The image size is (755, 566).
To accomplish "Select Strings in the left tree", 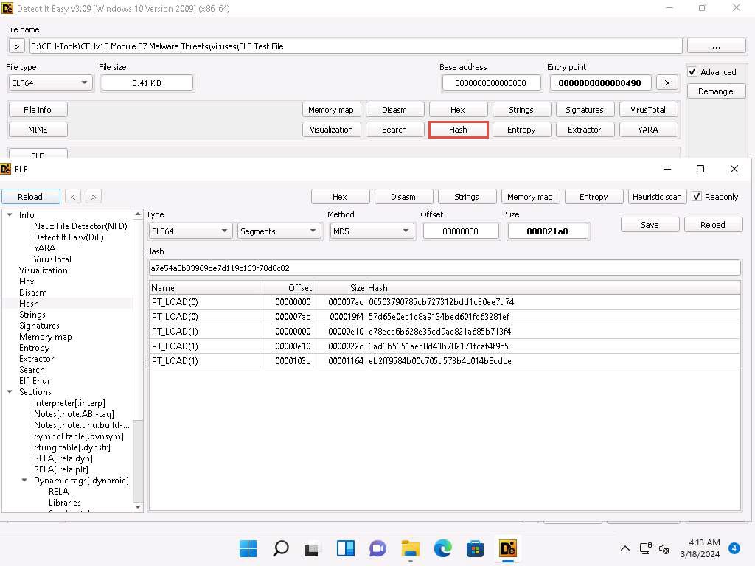I will click(x=32, y=315).
